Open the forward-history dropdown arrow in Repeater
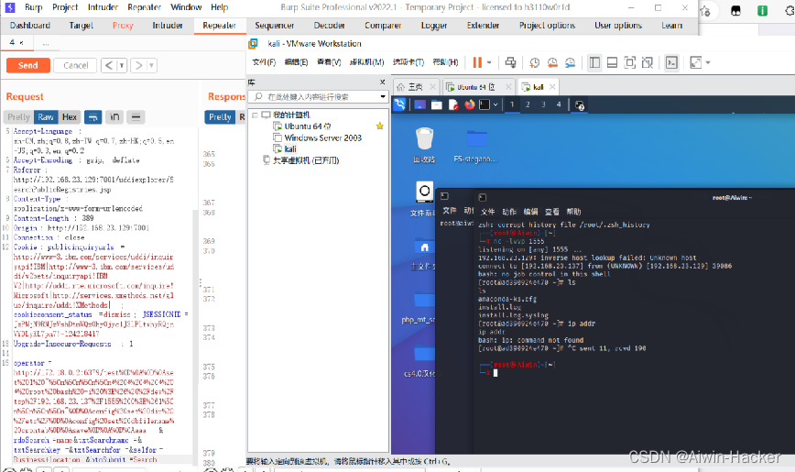795x472 pixels. (x=151, y=65)
